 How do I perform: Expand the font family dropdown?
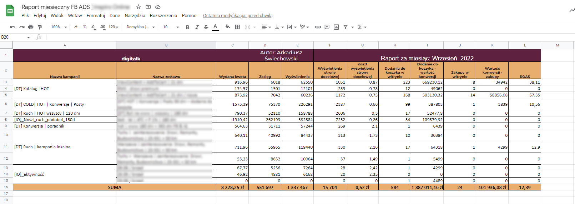coord(141,27)
